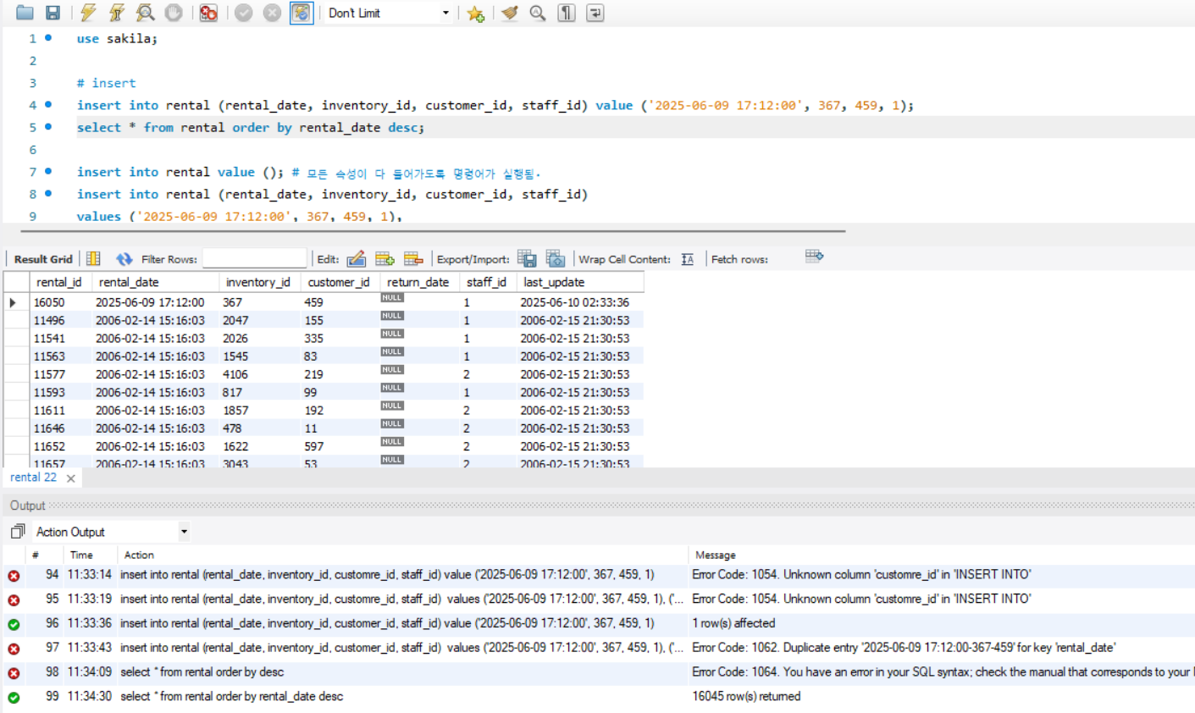Sort by the return_date column header
1195x713 pixels.
pos(418,282)
